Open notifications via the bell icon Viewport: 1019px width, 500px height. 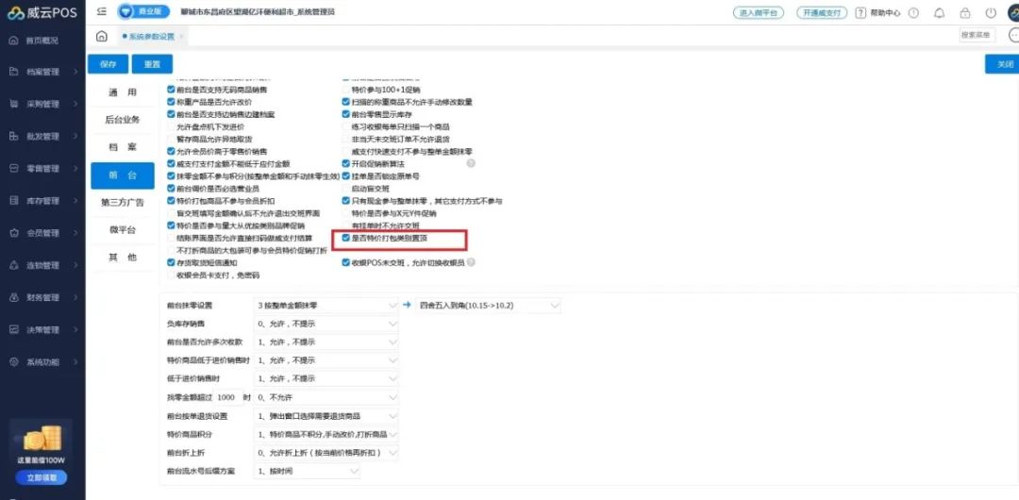pos(939,12)
